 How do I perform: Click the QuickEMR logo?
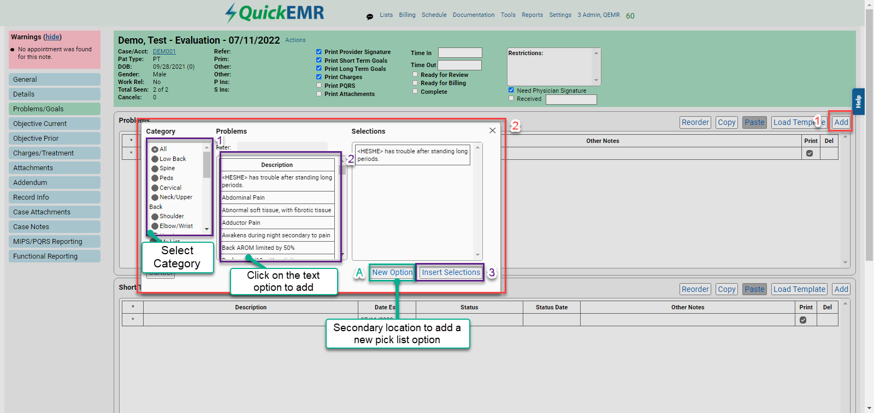(275, 13)
